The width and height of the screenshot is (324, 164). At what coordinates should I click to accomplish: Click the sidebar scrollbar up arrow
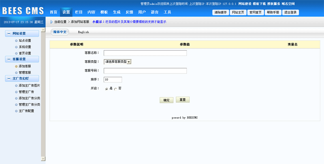(43, 30)
